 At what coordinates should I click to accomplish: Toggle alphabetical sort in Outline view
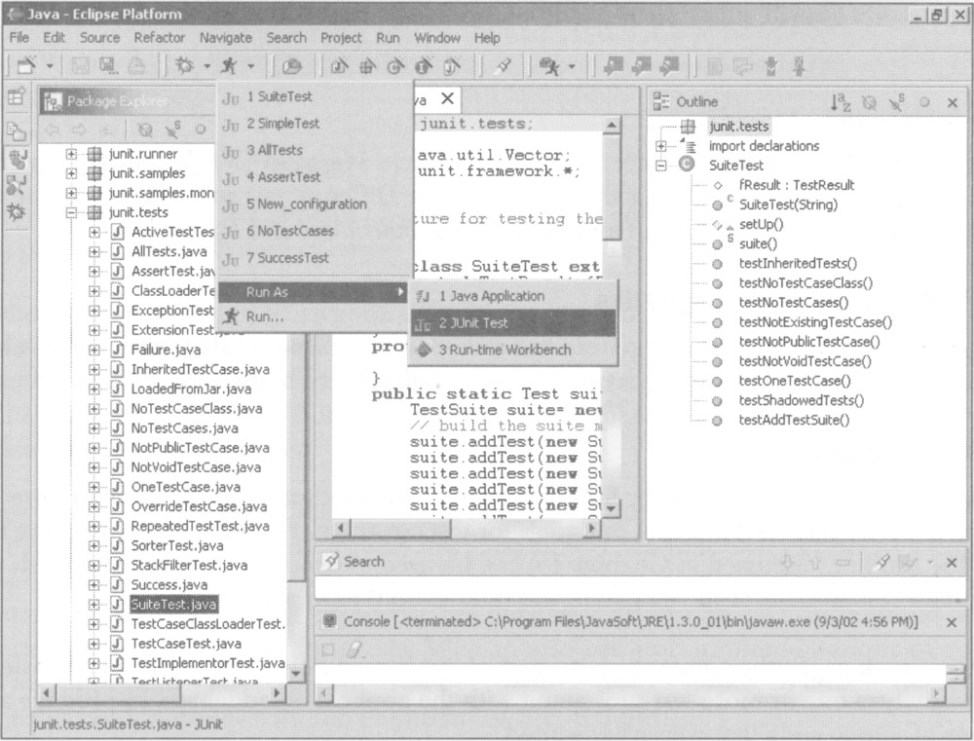[x=839, y=101]
